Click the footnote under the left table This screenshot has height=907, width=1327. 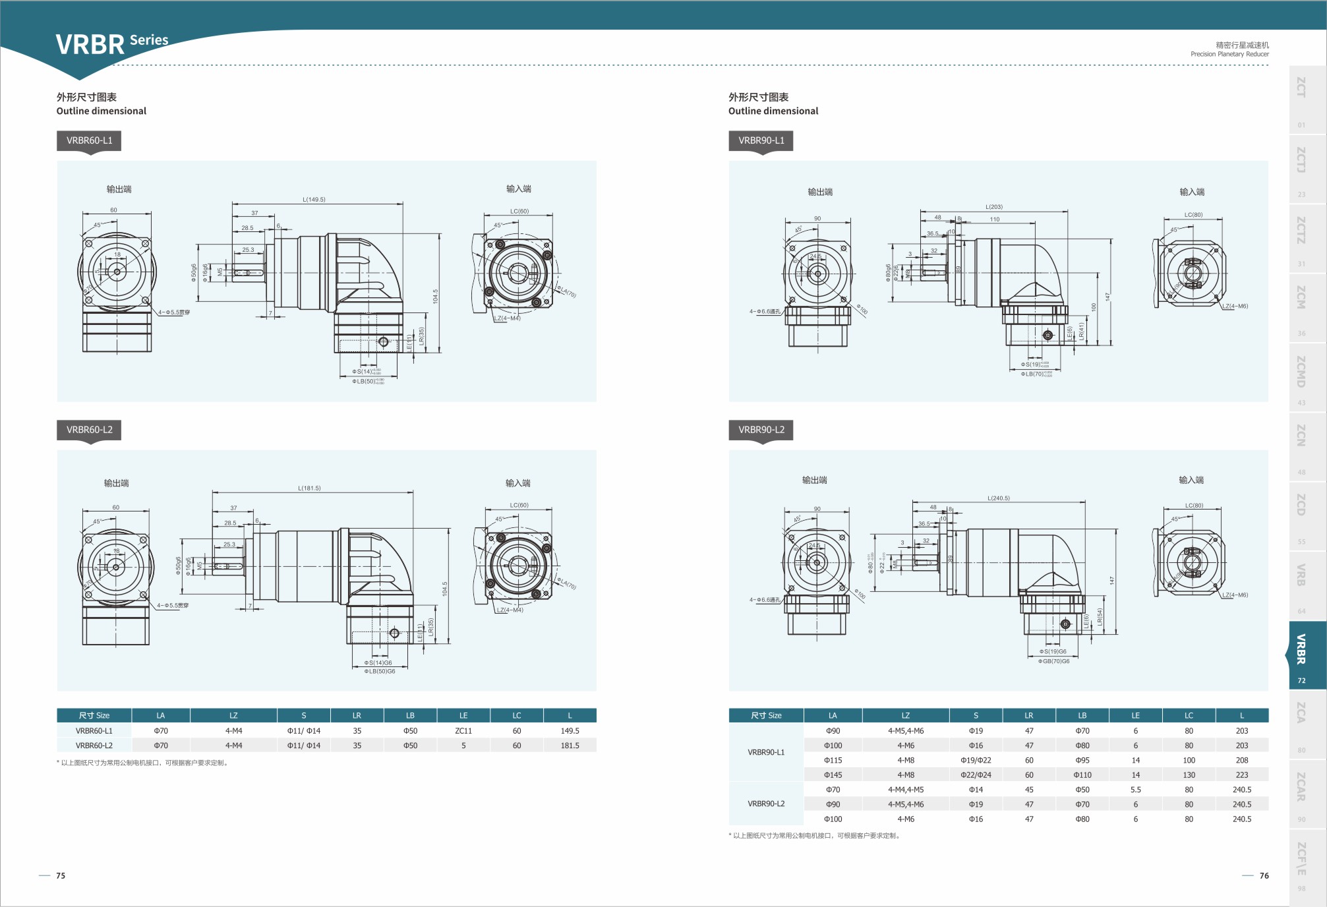tap(143, 763)
